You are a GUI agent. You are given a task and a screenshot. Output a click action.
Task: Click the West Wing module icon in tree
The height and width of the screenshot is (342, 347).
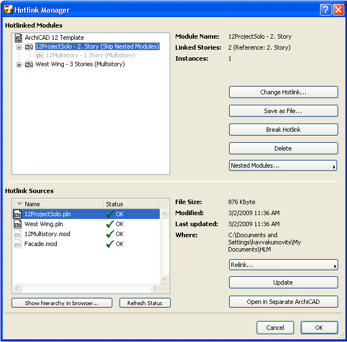(x=29, y=65)
